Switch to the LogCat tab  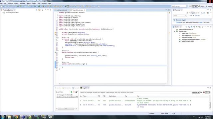(x=85, y=88)
